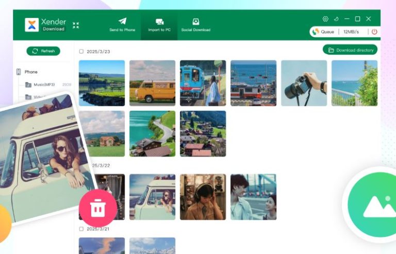Open the Social Download tab

196,25
